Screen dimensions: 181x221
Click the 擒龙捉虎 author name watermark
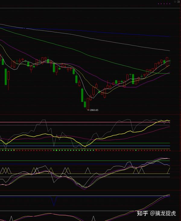(165, 214)
